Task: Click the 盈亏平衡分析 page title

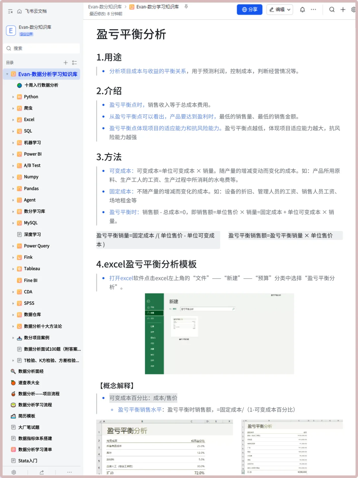Action: click(131, 34)
